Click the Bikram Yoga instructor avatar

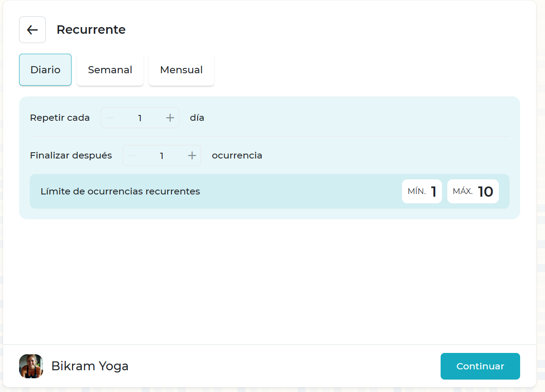click(x=31, y=366)
